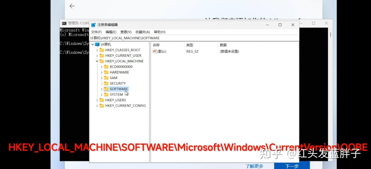Expand SAM key arrow
Screen dimensions: 371x169
(x=102, y=78)
